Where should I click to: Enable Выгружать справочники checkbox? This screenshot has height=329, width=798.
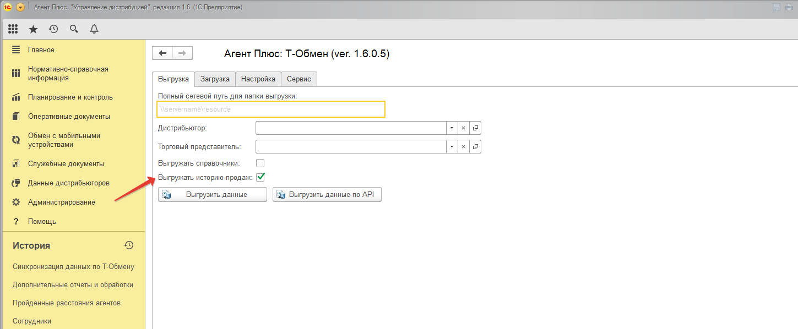click(260, 163)
